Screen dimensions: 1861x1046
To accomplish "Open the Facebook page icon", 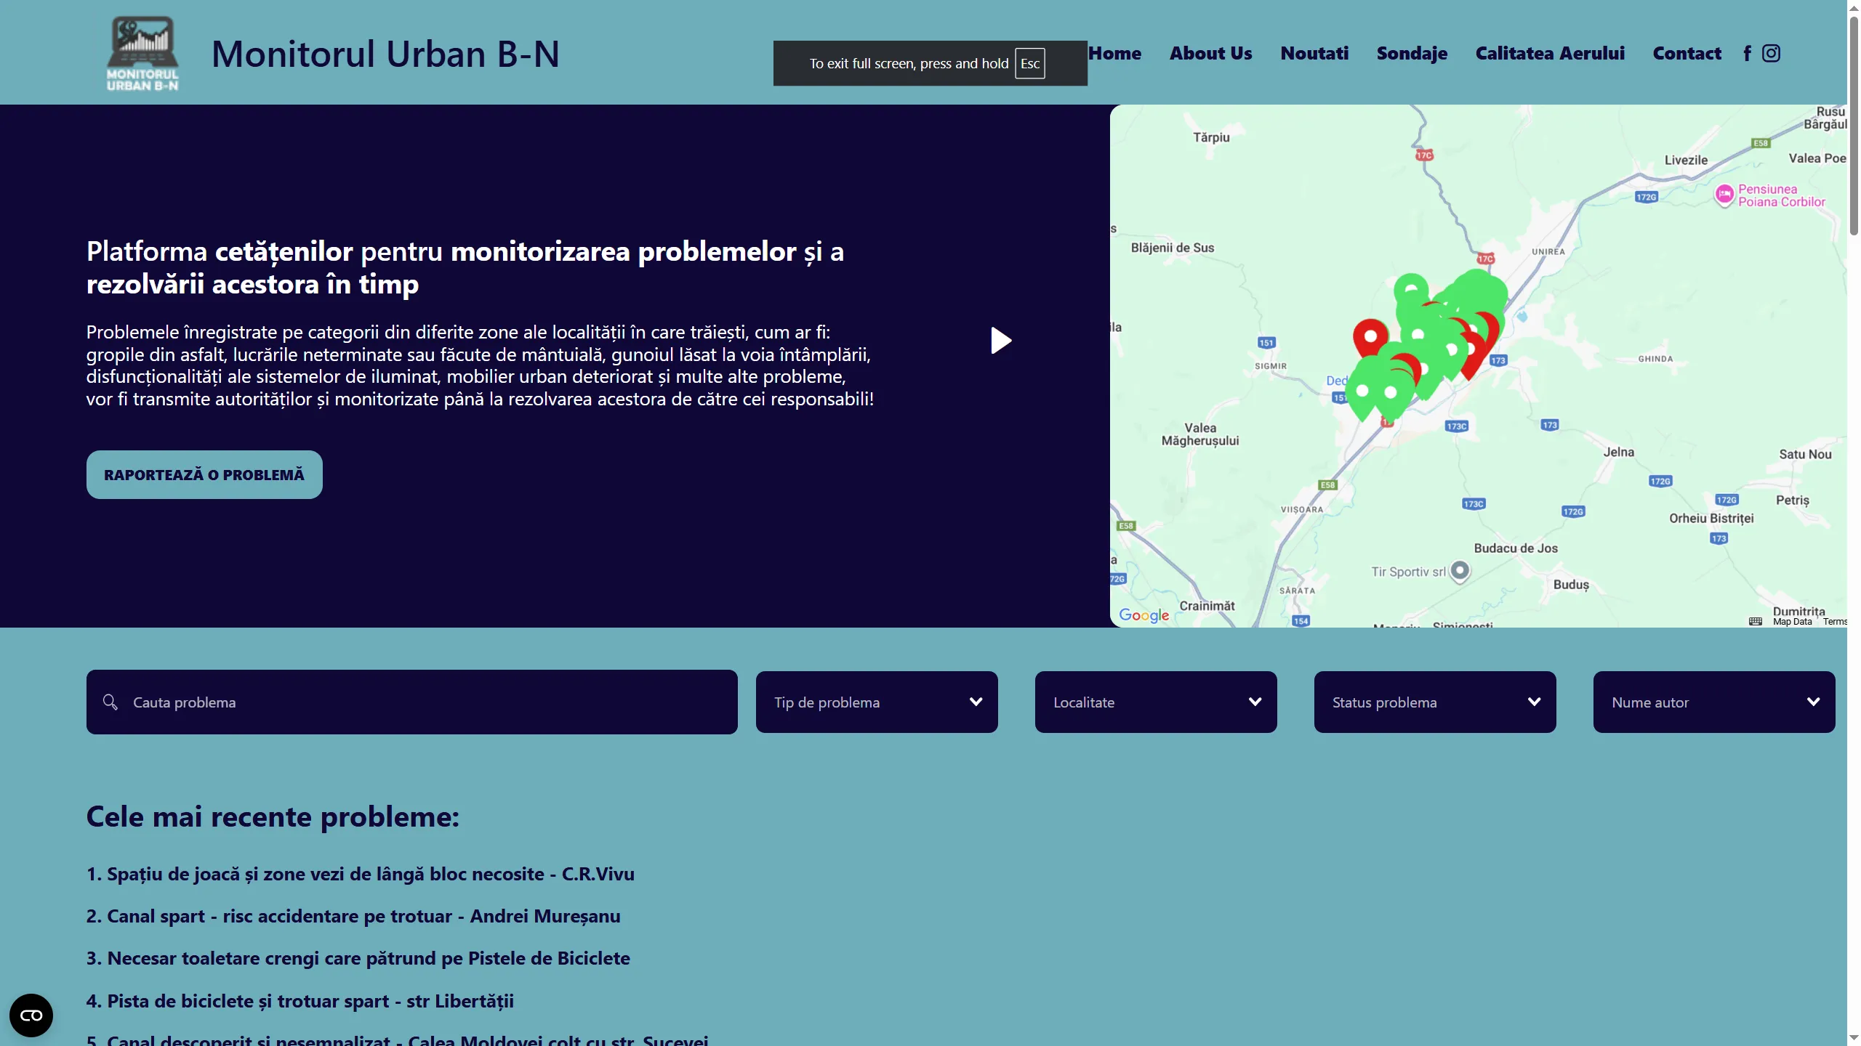I will tap(1746, 52).
